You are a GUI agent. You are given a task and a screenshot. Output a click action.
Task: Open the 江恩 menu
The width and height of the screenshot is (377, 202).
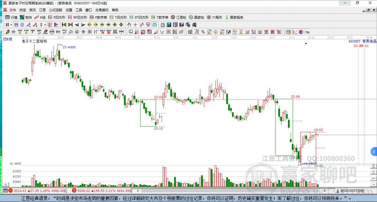click(42, 10)
